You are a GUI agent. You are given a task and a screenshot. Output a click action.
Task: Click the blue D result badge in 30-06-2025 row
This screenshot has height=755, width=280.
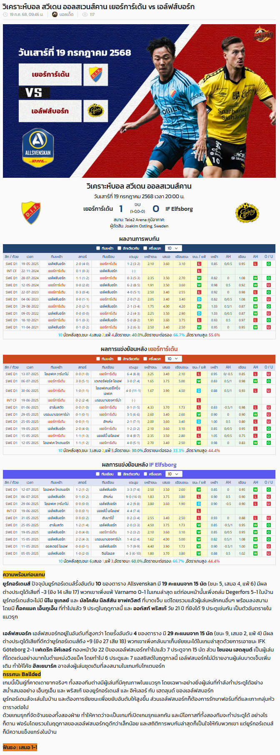pyautogui.click(x=199, y=391)
